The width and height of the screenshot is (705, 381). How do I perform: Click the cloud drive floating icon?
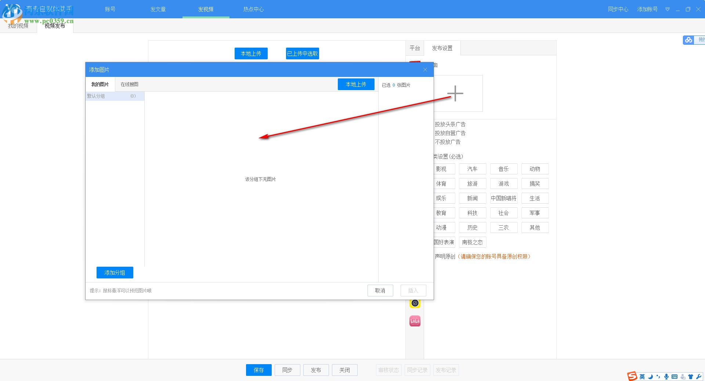[688, 40]
